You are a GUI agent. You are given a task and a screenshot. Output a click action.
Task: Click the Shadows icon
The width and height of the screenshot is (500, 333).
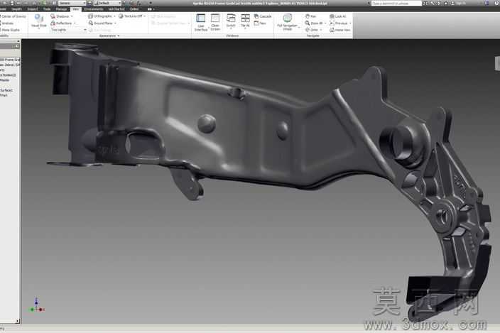53,16
